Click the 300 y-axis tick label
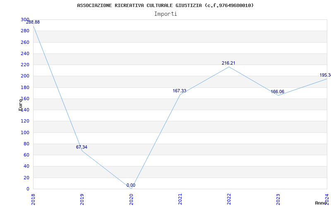This screenshot has width=331, height=207. (x=25, y=19)
